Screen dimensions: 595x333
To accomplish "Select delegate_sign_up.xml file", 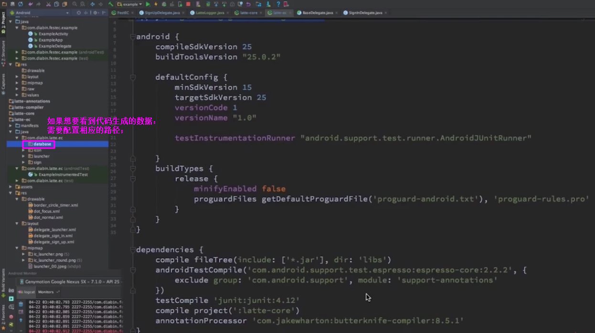I will click(51, 242).
